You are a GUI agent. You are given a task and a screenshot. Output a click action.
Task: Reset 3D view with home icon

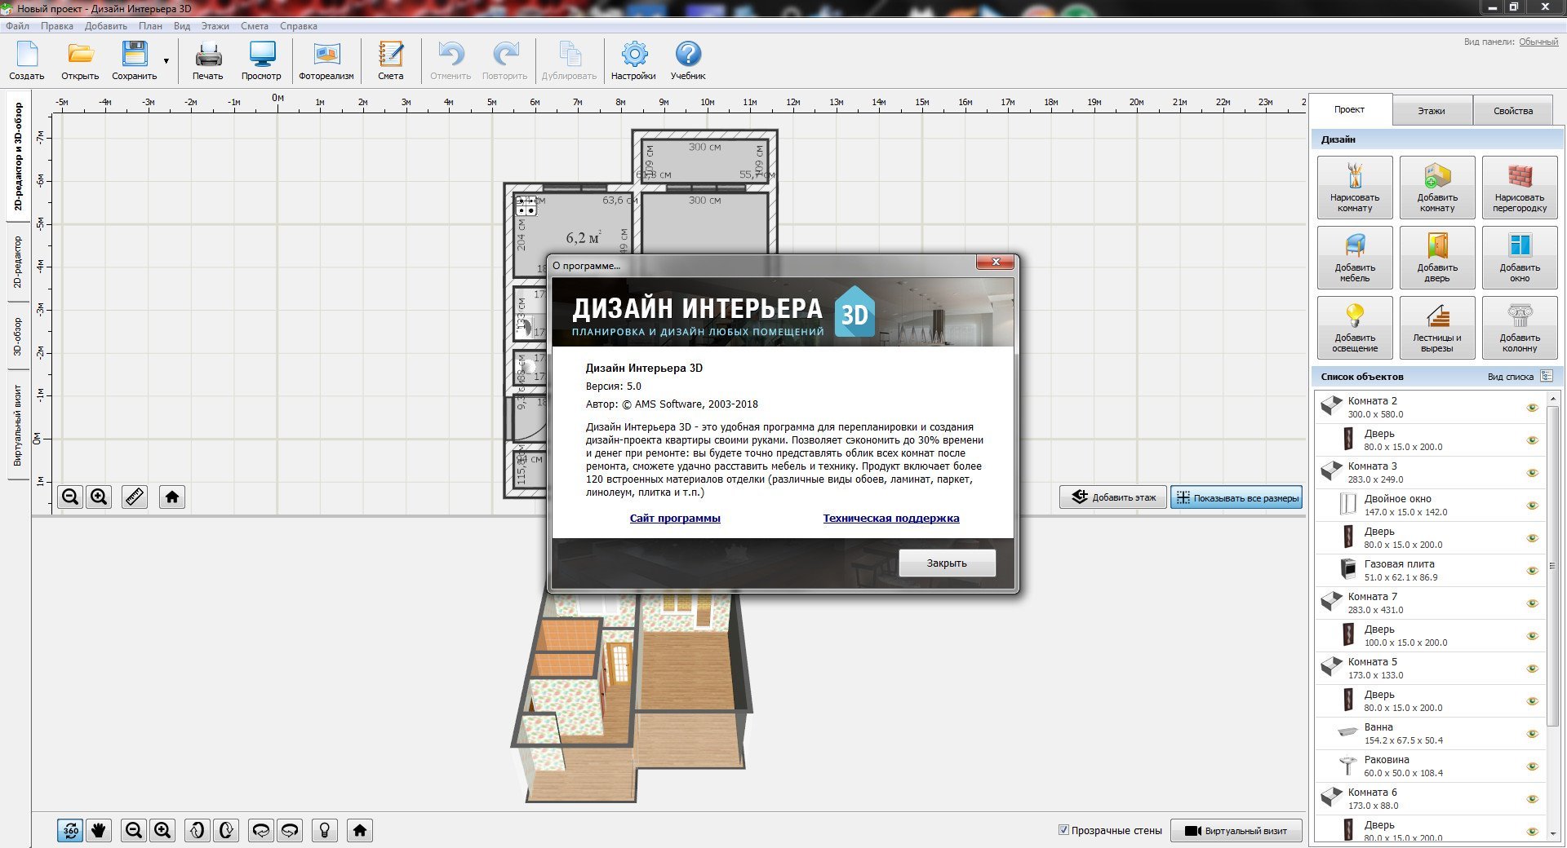coord(360,830)
